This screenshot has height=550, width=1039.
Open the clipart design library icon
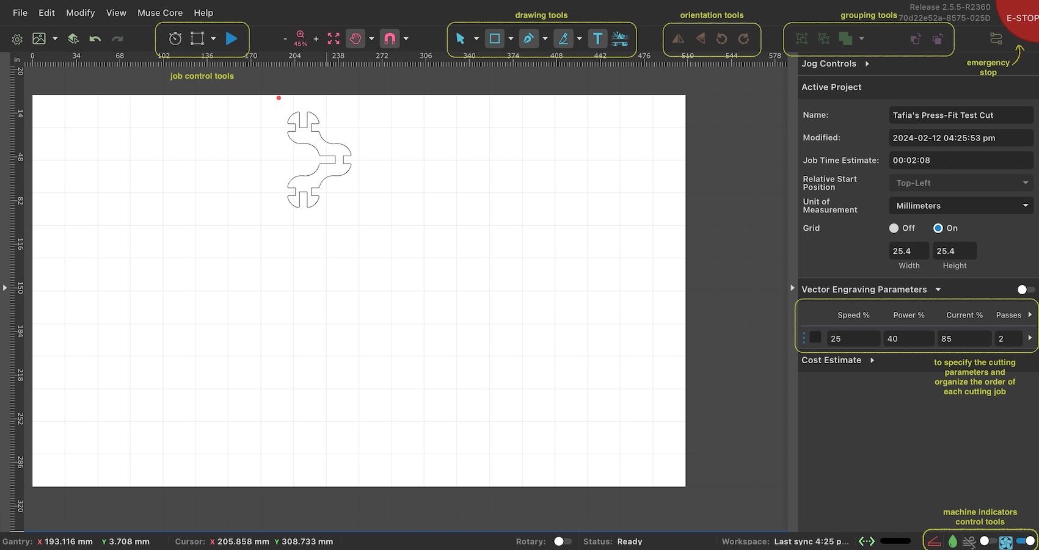[619, 38]
